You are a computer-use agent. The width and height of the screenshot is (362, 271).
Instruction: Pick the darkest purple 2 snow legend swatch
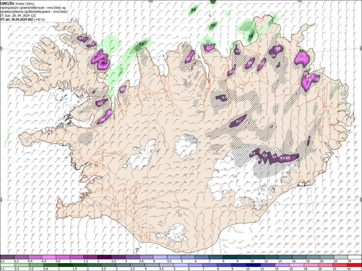[104, 257]
